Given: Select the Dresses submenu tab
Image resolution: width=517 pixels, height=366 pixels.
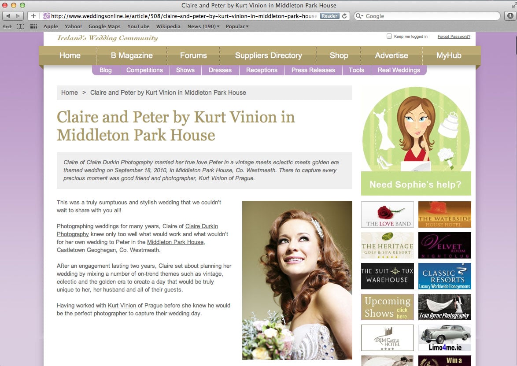Looking at the screenshot, I should (220, 70).
